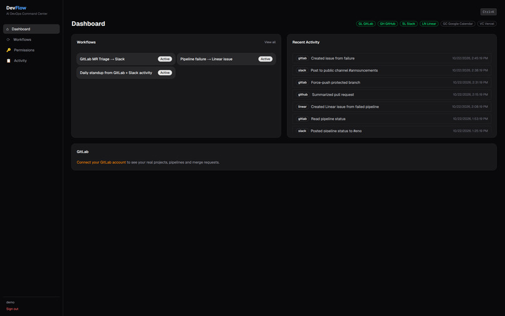Open GitLab MR Triage → Slack workflow
505x316 pixels.
click(126, 59)
